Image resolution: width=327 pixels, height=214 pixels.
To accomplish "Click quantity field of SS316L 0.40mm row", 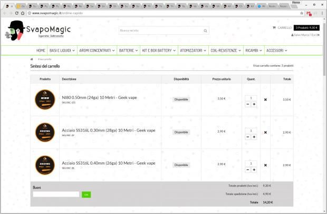I will (251, 164).
